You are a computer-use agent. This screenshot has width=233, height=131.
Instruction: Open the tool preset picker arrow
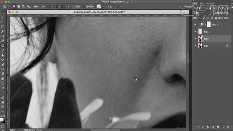8,7
